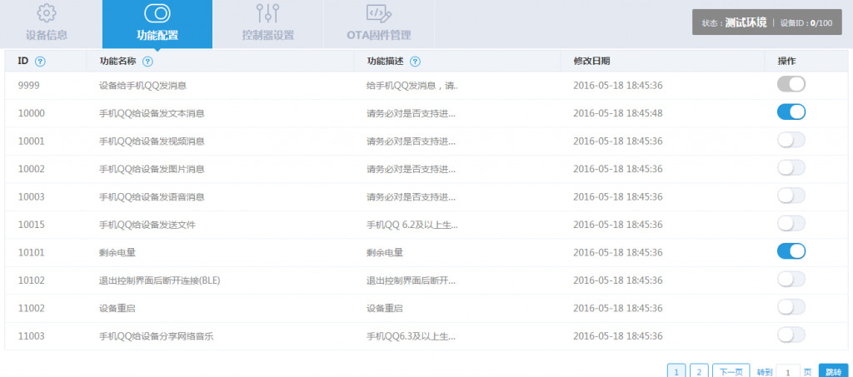Enable the 退出控制界面后断开连接(BLE) switch
Image resolution: width=853 pixels, height=377 pixels.
coord(791,280)
